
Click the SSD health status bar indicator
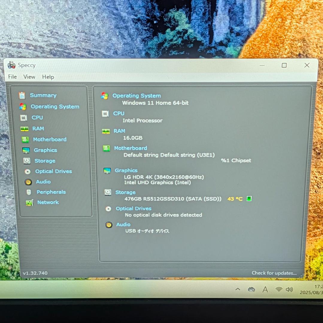[248, 198]
